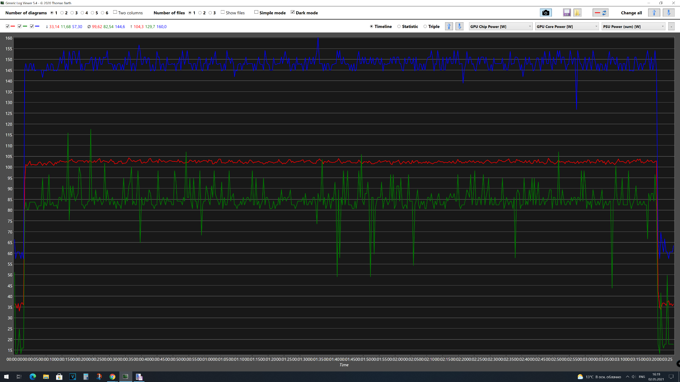Viewport: 680px width, 382px height.
Task: Click down arrow beside GPU Chip Power dropdown
Action: point(459,26)
